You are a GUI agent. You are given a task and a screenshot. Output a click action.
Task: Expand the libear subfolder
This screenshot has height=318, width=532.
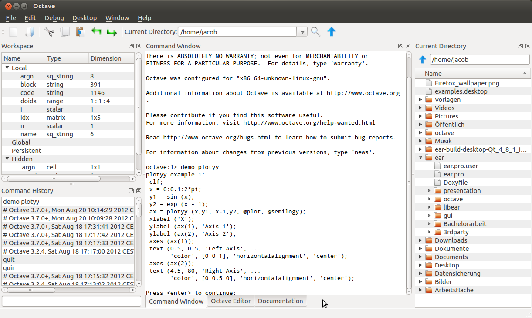(x=429, y=207)
